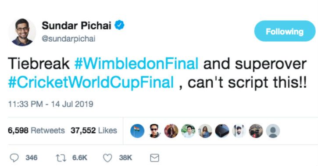
Task: View the 37,552 Likes list
Action: pyautogui.click(x=94, y=130)
